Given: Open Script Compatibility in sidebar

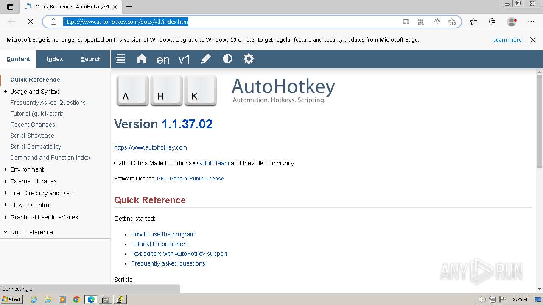Looking at the screenshot, I should coord(36,147).
